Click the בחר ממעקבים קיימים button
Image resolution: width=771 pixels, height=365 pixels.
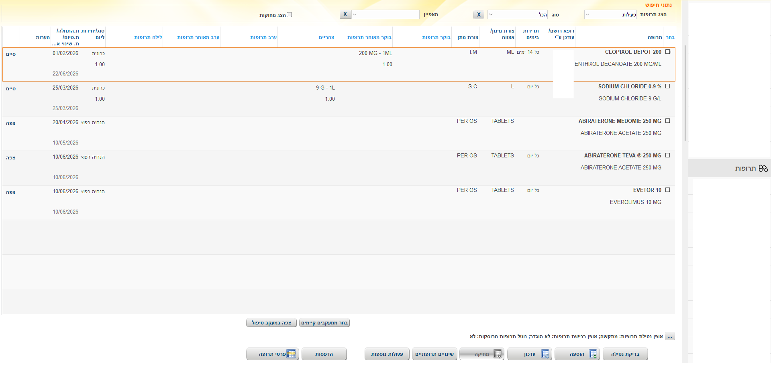point(324,323)
